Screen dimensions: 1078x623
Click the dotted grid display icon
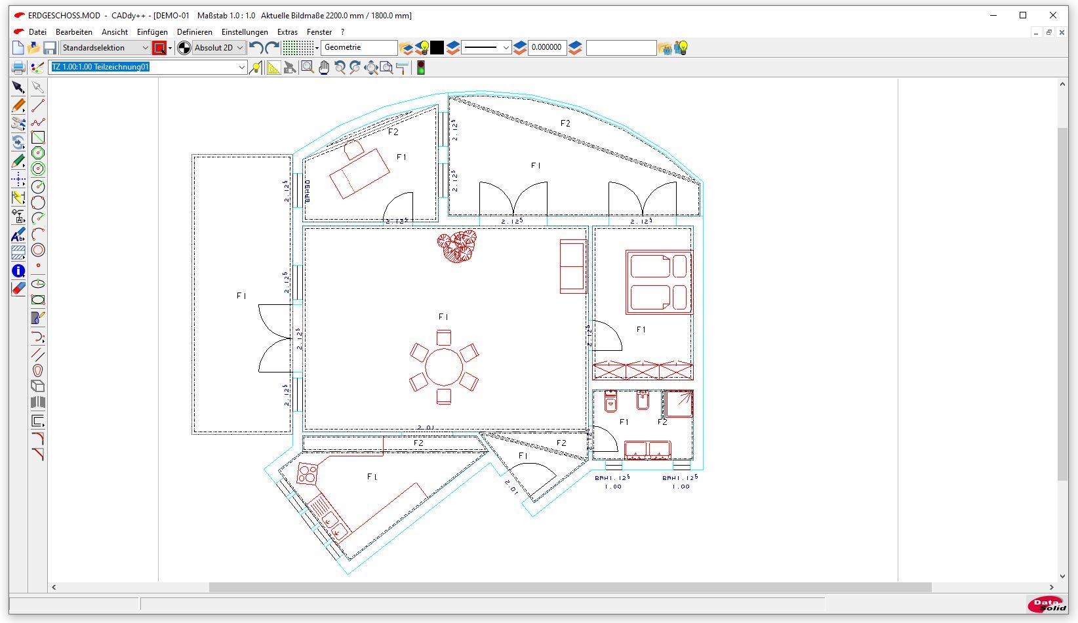pos(298,48)
